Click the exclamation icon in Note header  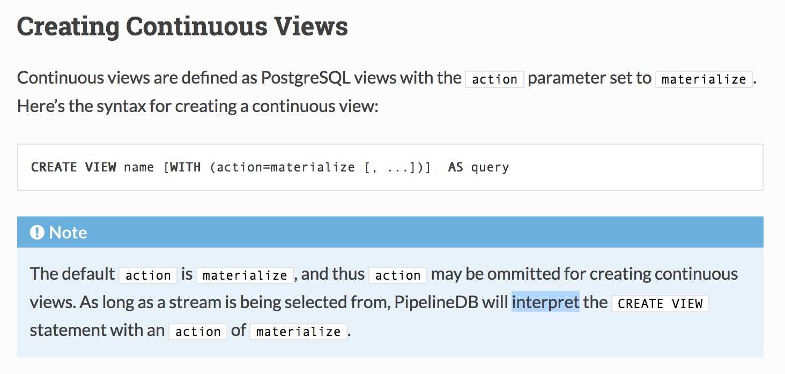pyautogui.click(x=37, y=233)
